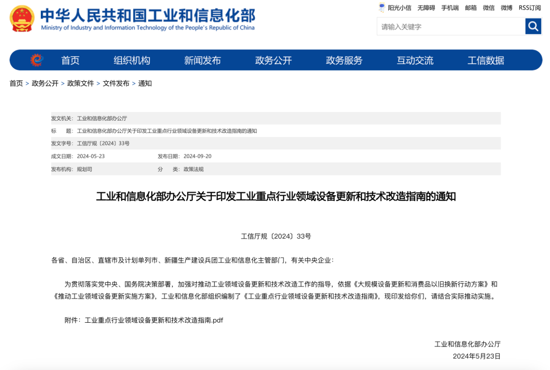Go to 文件发布 via breadcrumb
The width and height of the screenshot is (550, 370).
[116, 83]
